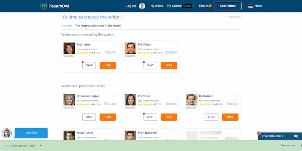Hire Prof. Janet for the order
302x151 pixels.
click(x=108, y=65)
